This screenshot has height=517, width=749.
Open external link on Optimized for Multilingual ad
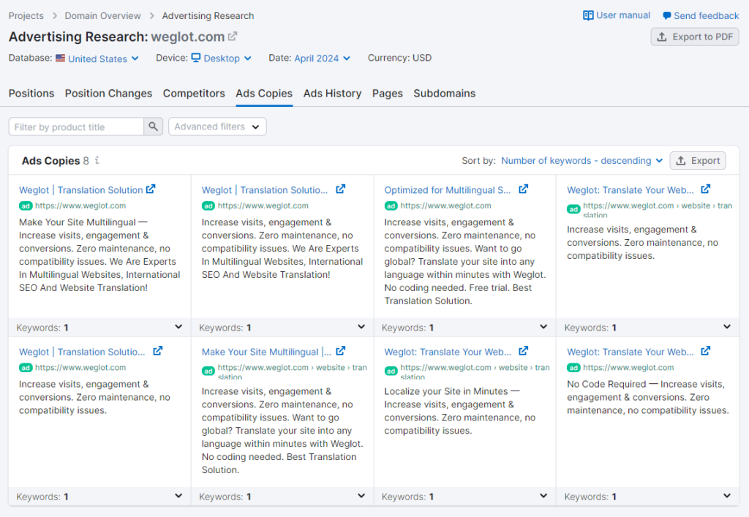click(524, 189)
